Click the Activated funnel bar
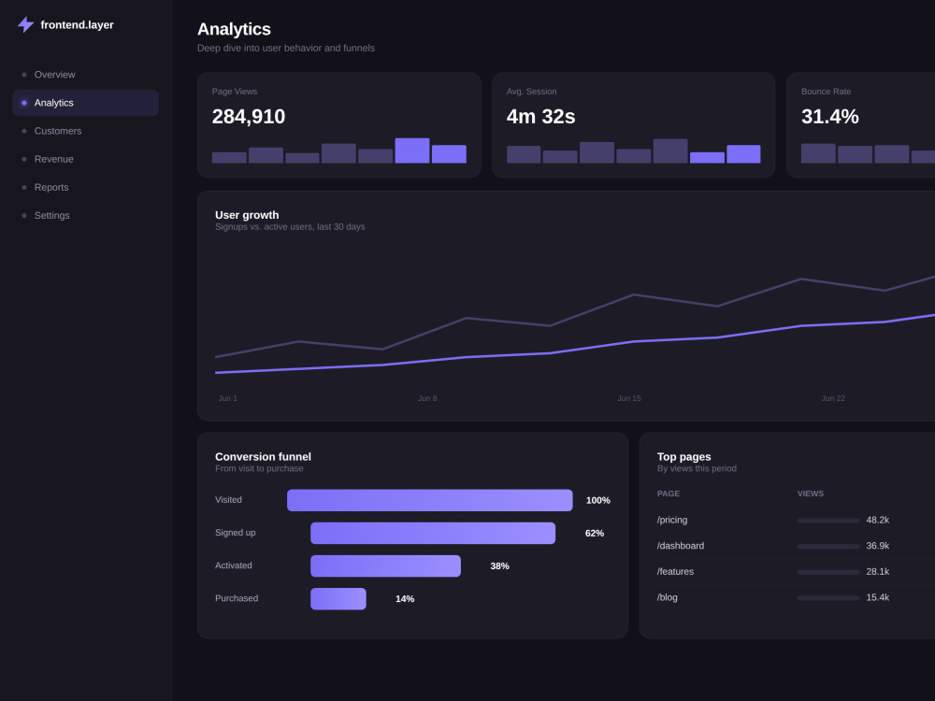This screenshot has width=935, height=701. (x=386, y=565)
